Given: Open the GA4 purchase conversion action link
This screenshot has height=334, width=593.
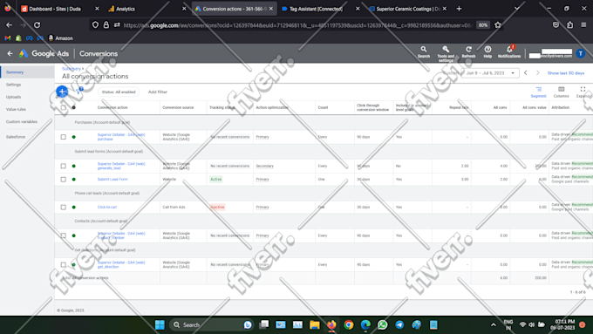Looking at the screenshot, I should pos(121,137).
